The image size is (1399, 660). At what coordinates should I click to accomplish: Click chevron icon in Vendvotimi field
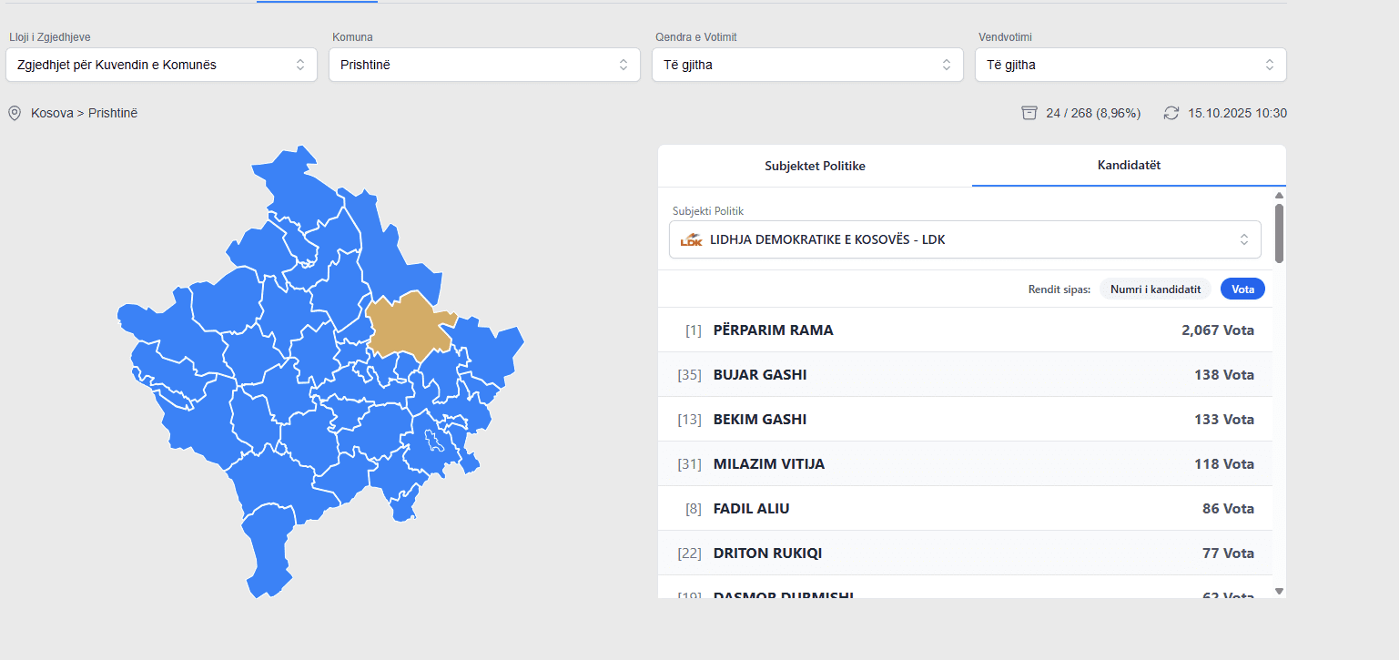1269,65
